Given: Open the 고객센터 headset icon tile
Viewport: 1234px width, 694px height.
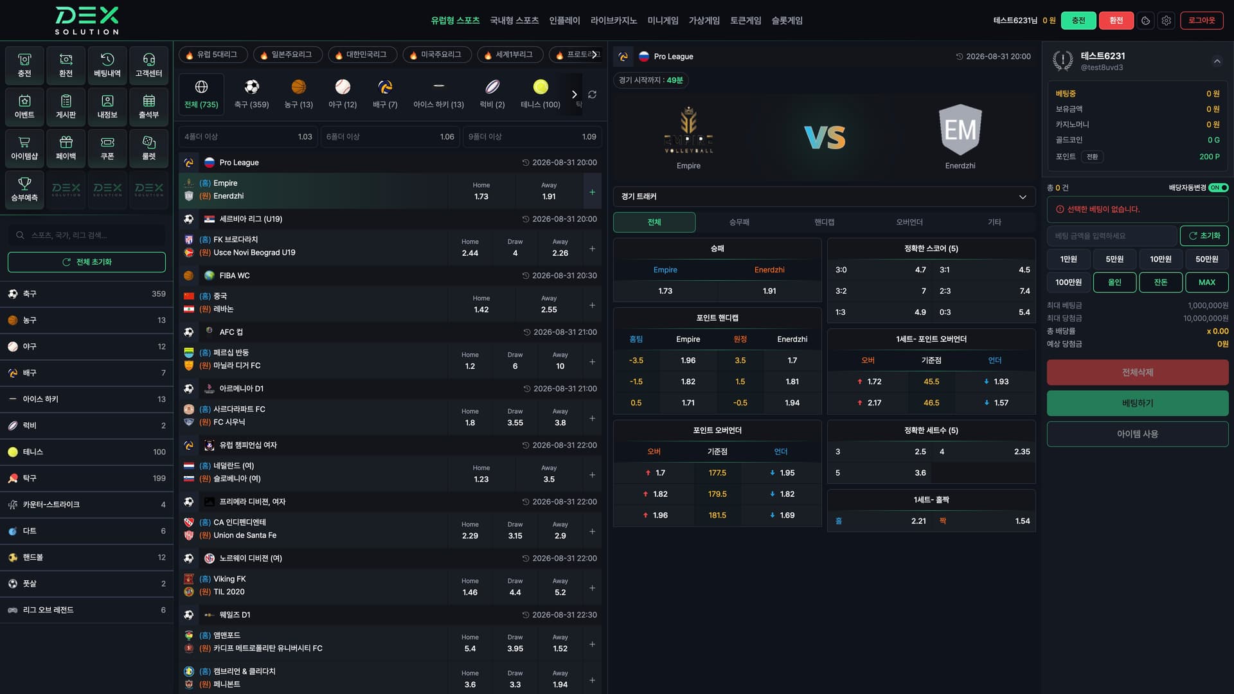Looking at the screenshot, I should pos(148,66).
